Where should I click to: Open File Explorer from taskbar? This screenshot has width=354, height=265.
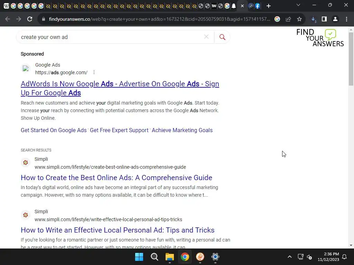169,257
